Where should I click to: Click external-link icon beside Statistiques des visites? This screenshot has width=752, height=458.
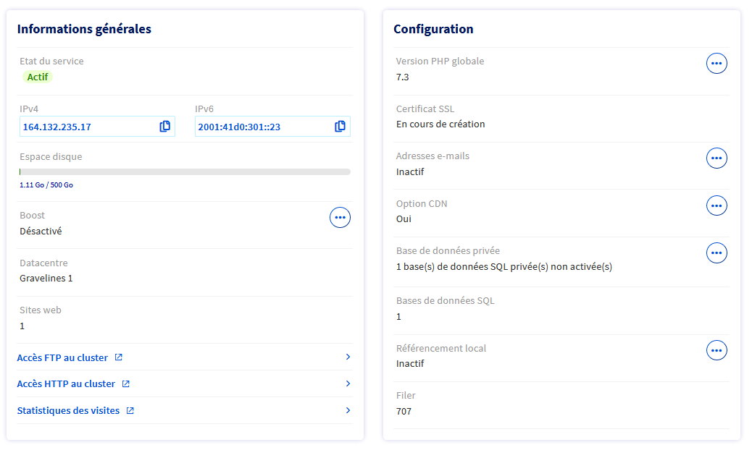click(130, 411)
